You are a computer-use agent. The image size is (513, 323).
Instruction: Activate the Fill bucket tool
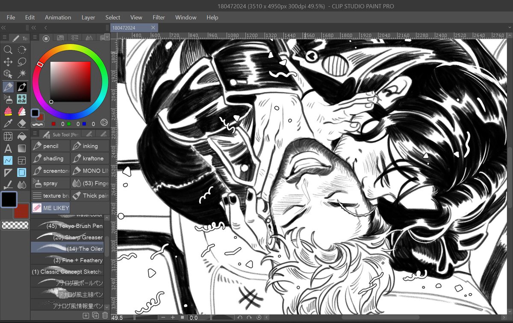click(x=22, y=136)
